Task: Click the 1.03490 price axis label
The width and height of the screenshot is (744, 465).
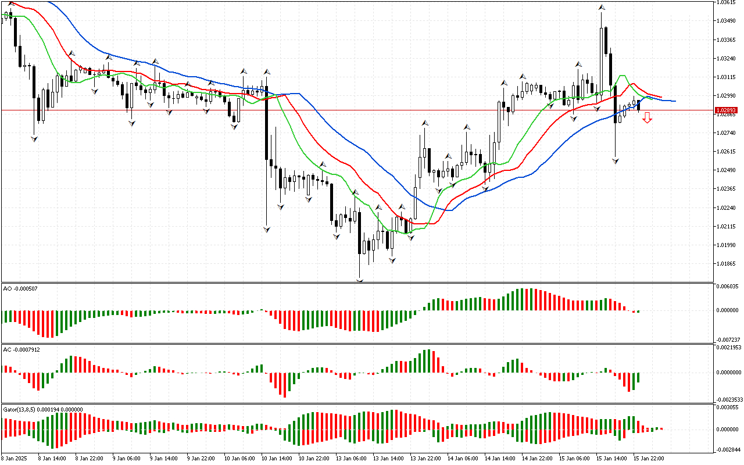Action: pyautogui.click(x=727, y=21)
